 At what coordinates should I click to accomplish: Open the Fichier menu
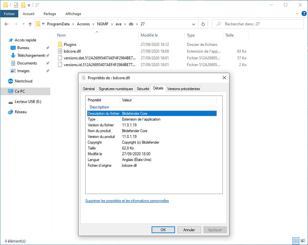pos(9,14)
